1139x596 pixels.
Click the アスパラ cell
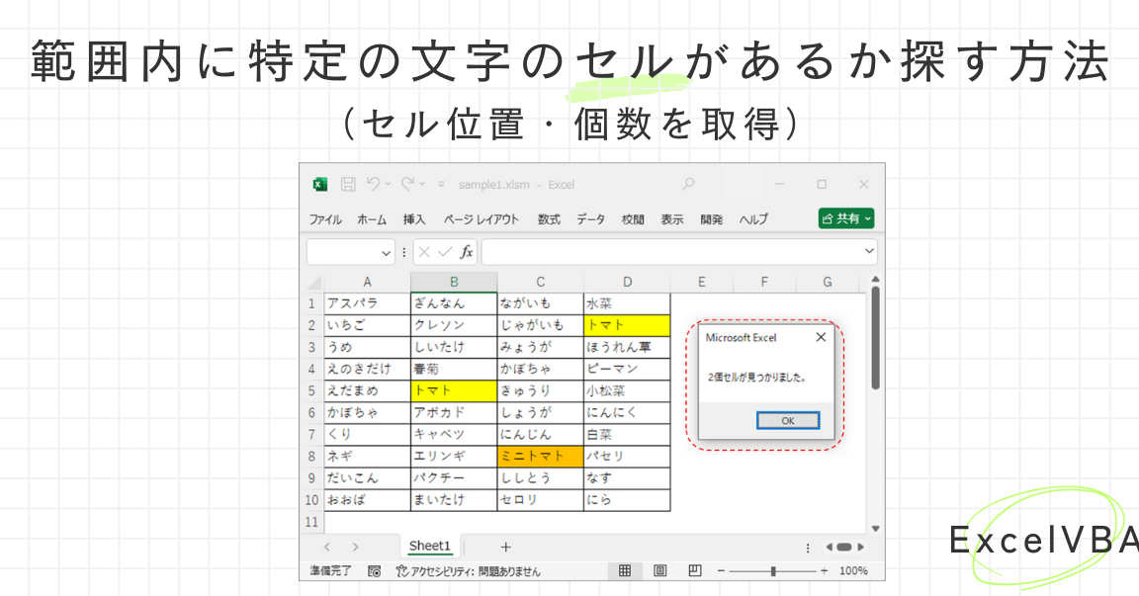[368, 303]
